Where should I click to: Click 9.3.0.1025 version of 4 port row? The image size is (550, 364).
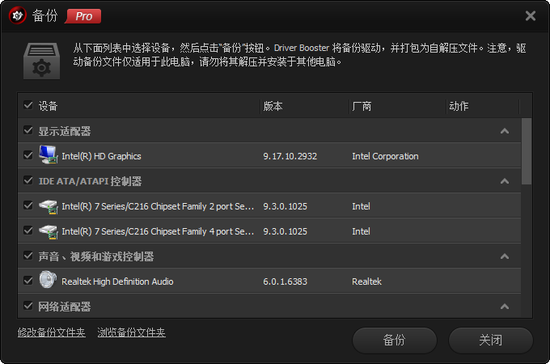286,231
